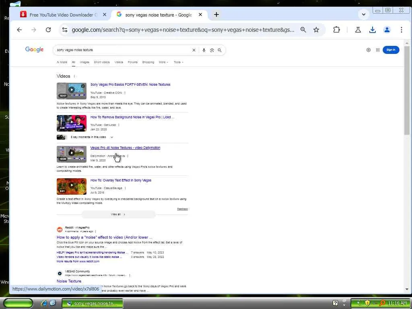Viewport: 412px width, 309px height.
Task: Click the help question mark tray icon
Action: 335,303
